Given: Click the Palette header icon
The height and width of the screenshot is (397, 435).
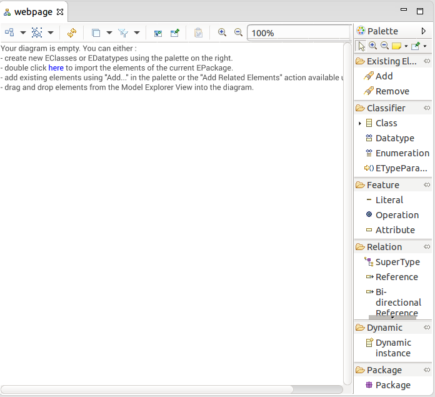Looking at the screenshot, I should [x=361, y=31].
